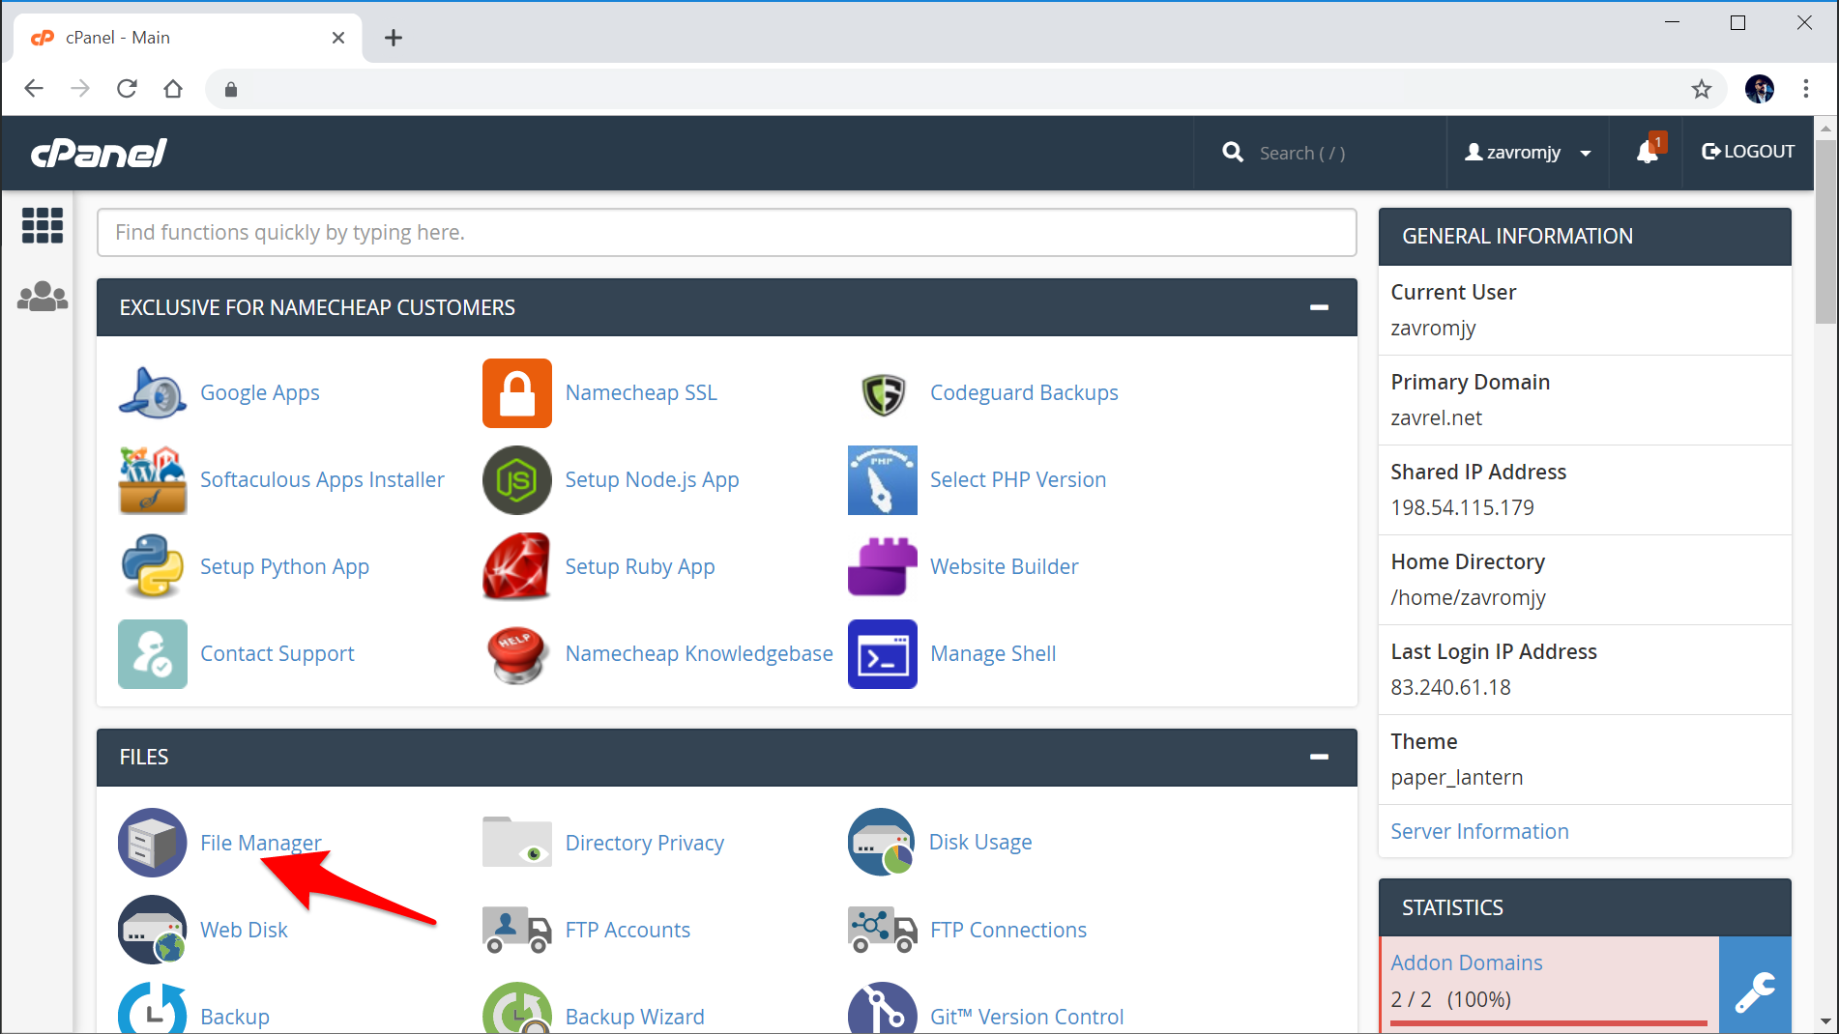
Task: Open the Softaculous Apps Installer link
Action: [322, 480]
